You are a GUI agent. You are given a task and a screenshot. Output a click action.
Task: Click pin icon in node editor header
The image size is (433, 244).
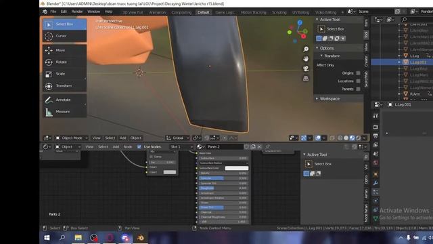pyautogui.click(x=268, y=146)
